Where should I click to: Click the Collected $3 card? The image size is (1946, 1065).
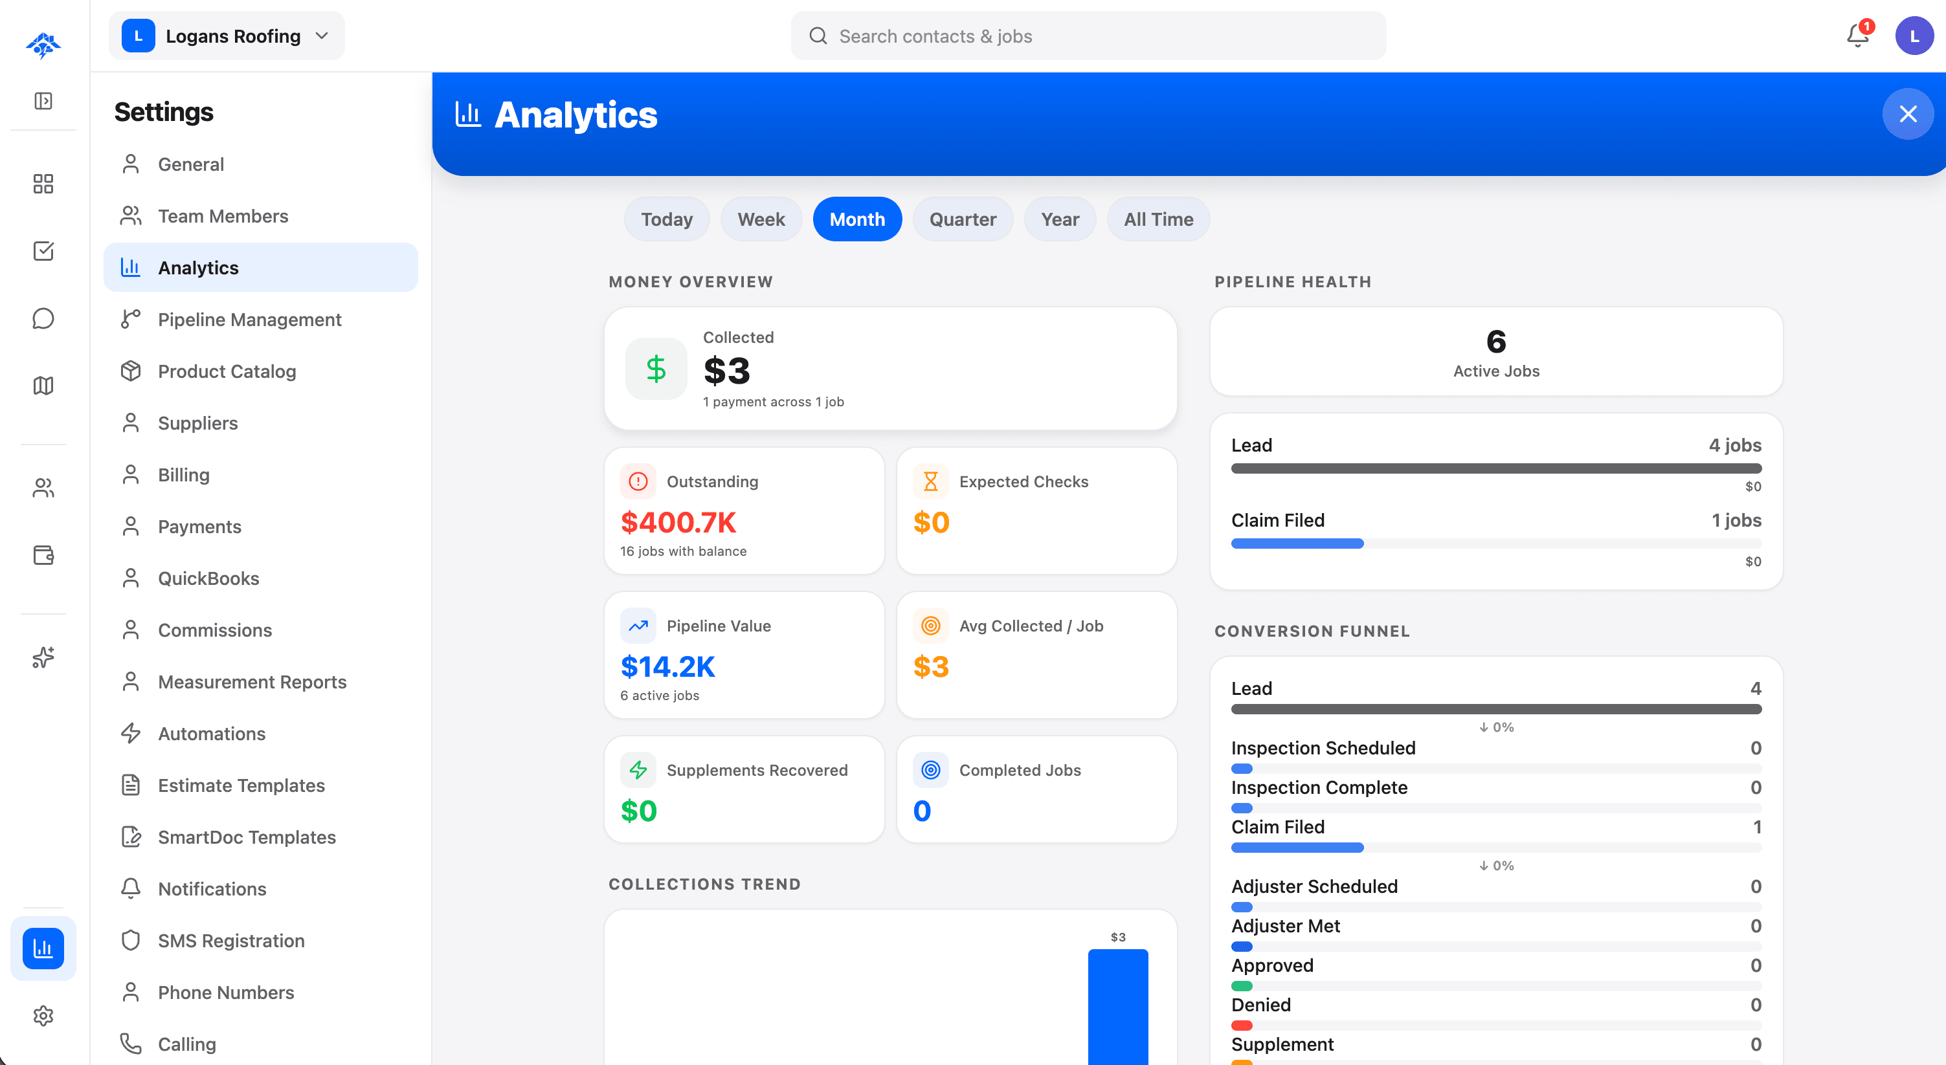890,368
